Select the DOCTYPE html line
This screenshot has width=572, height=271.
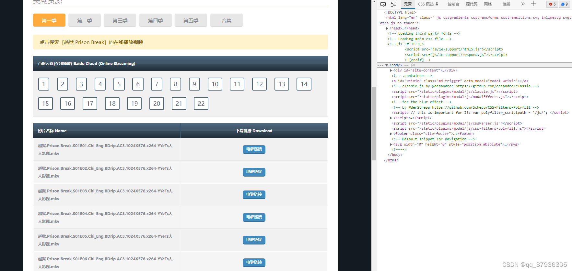[x=400, y=13]
